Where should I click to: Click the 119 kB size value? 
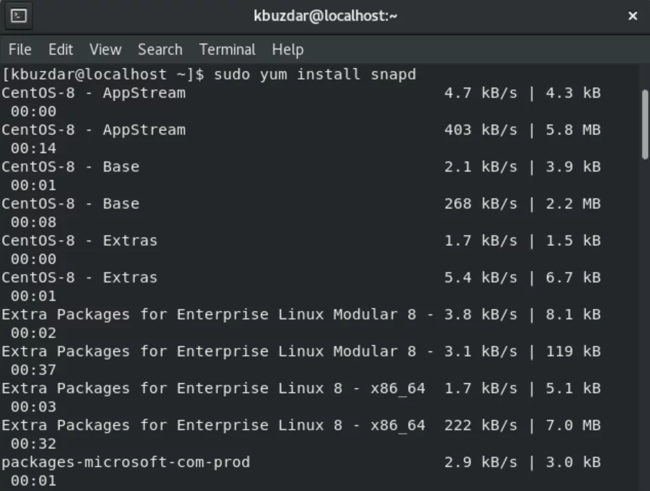[573, 351]
